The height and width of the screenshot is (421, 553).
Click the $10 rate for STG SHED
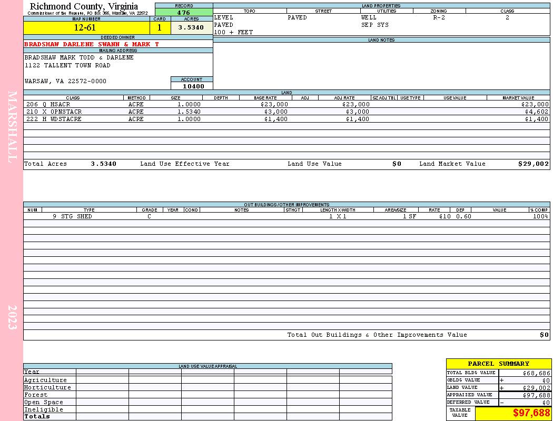click(x=445, y=216)
